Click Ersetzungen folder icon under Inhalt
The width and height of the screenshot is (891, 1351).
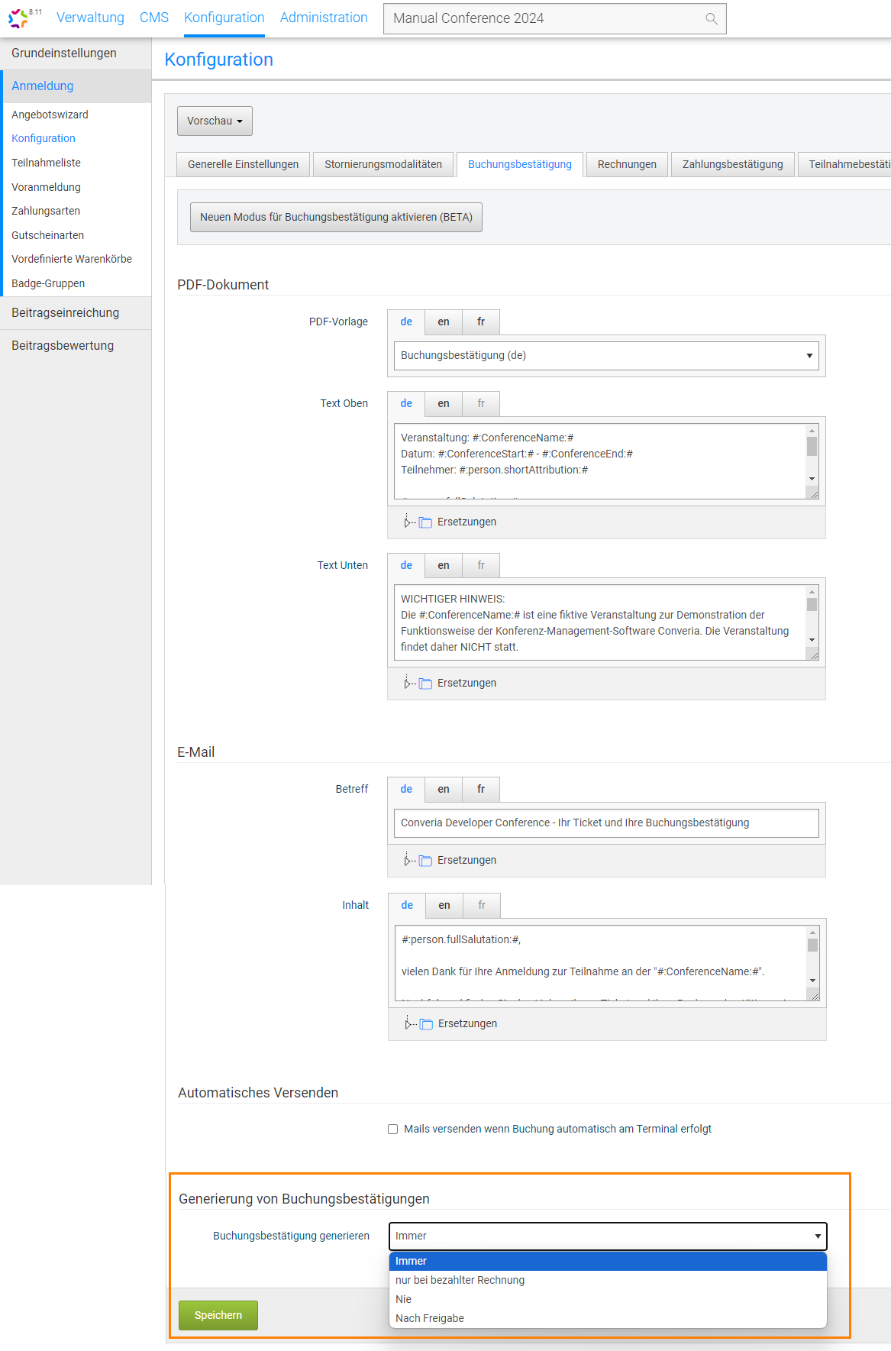tap(426, 1024)
